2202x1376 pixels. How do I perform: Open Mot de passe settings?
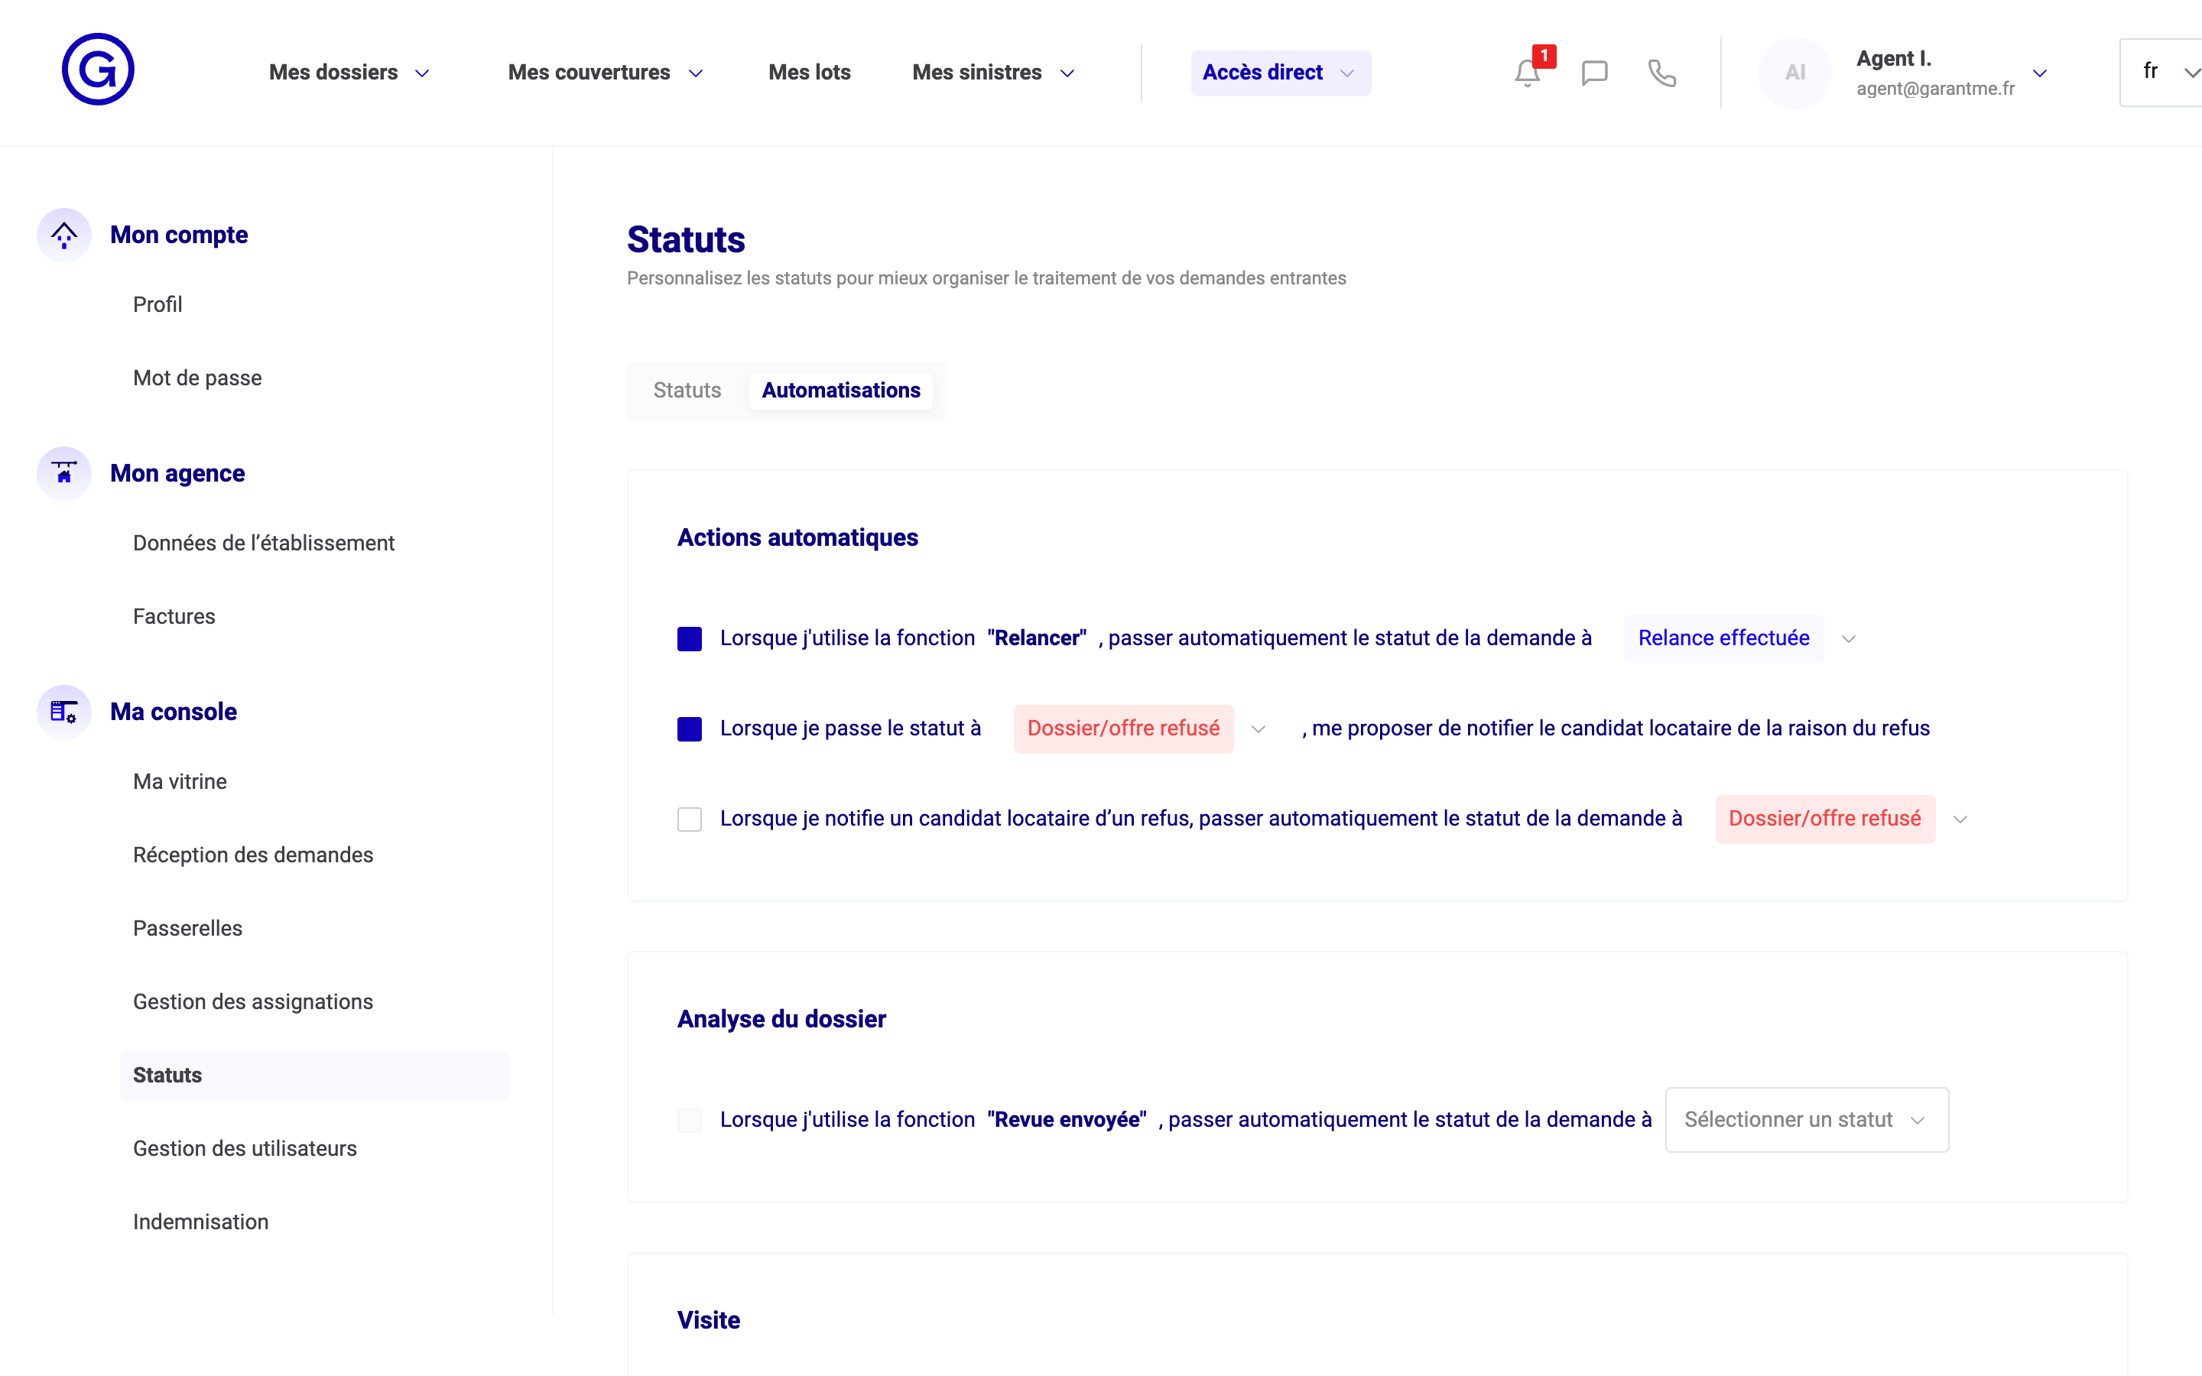tap(197, 378)
